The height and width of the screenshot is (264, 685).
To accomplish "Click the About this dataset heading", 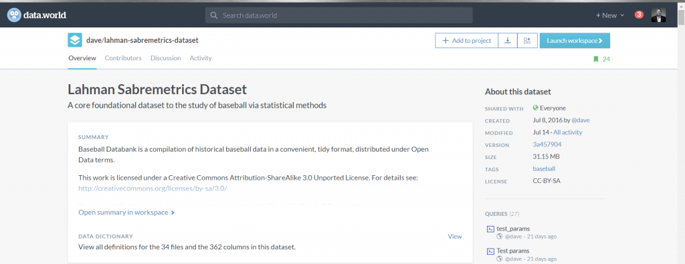I will (x=518, y=92).
